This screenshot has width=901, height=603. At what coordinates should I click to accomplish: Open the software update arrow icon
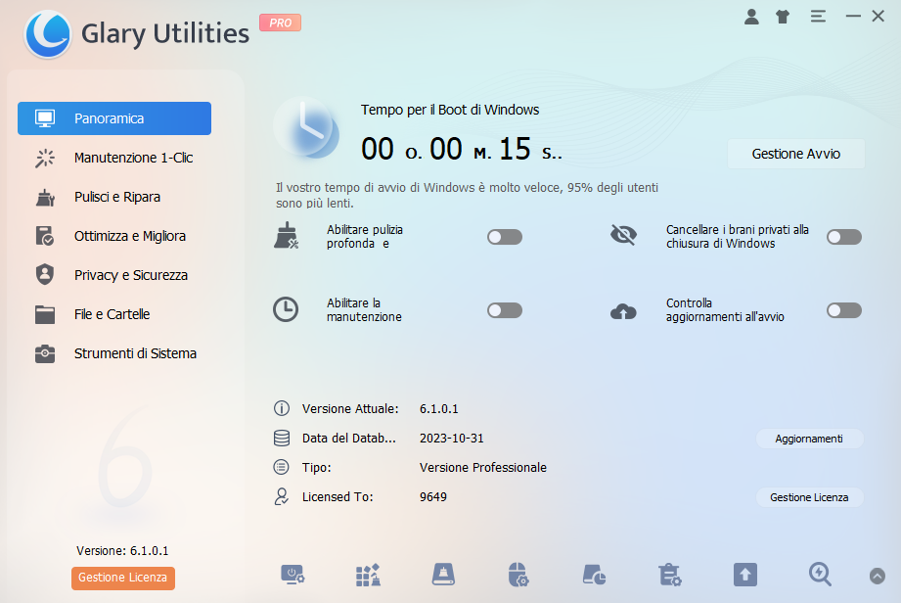tap(745, 575)
